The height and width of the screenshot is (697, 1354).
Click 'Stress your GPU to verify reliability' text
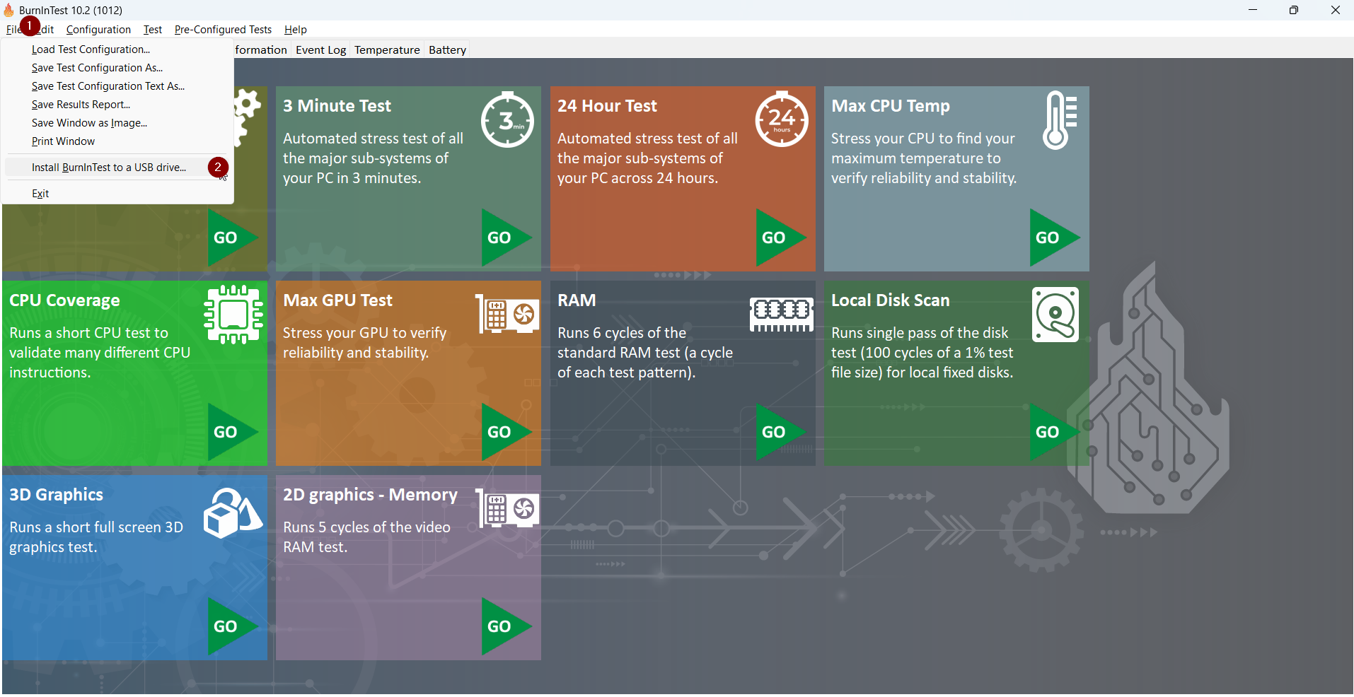[x=365, y=343]
